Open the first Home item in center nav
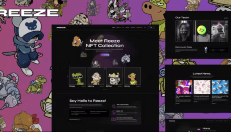 [x=113, y=27]
